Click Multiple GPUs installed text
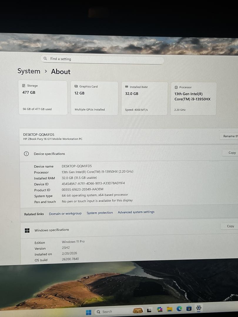The height and width of the screenshot is (317, 238). click(90, 109)
